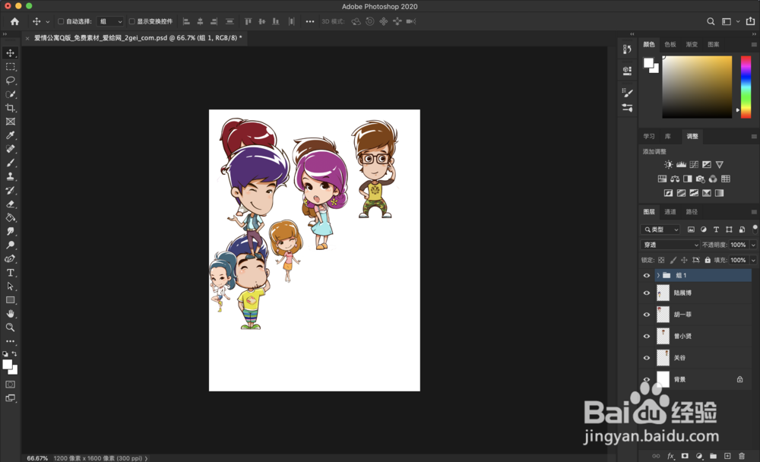Screen dimensions: 760x462
Task: Select the Crop tool
Action: tap(10, 108)
